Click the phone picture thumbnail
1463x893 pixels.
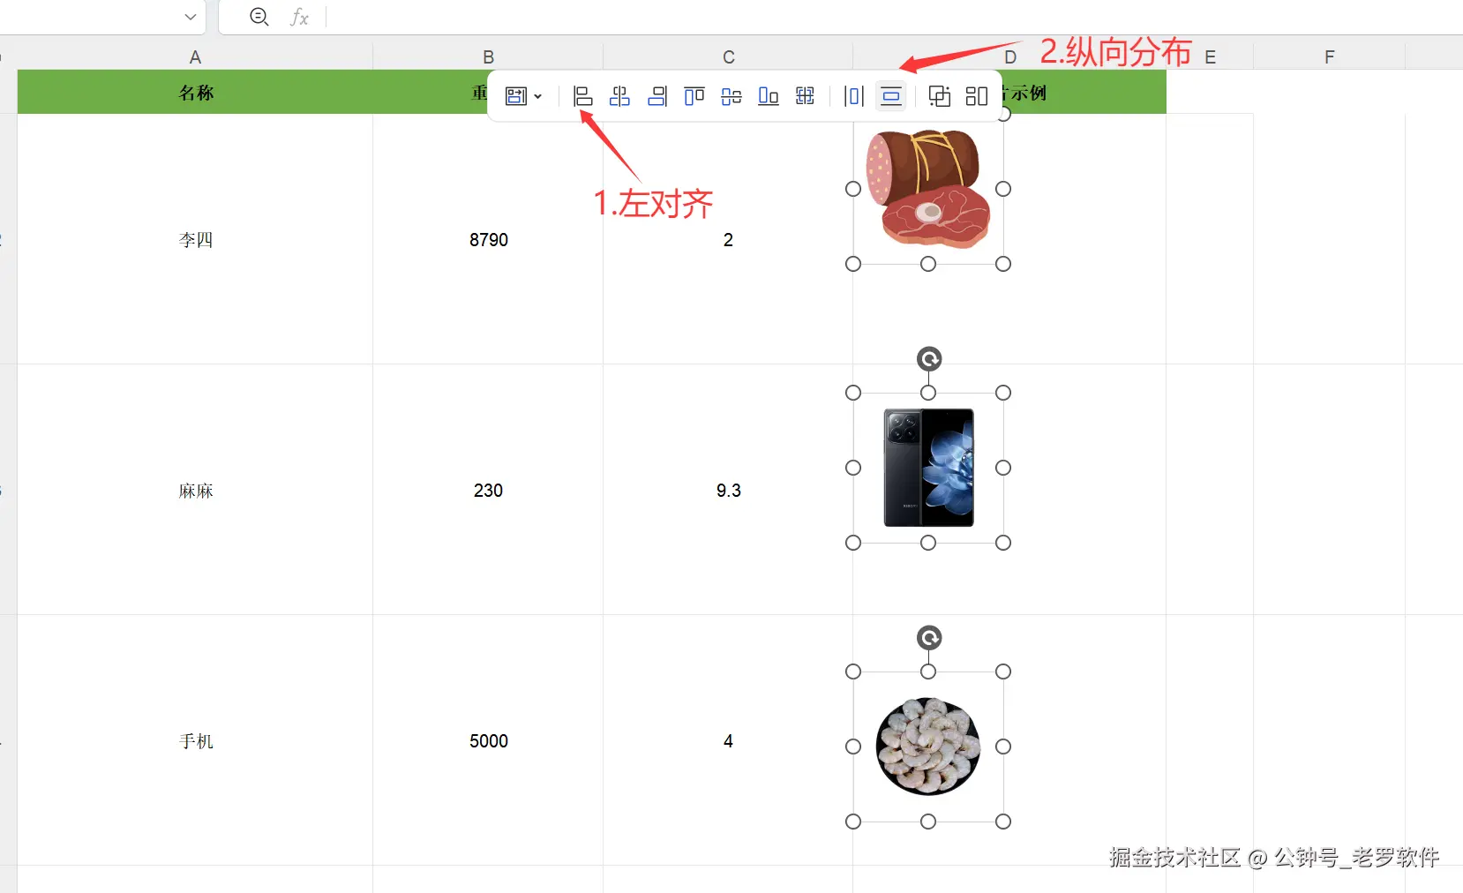(928, 468)
